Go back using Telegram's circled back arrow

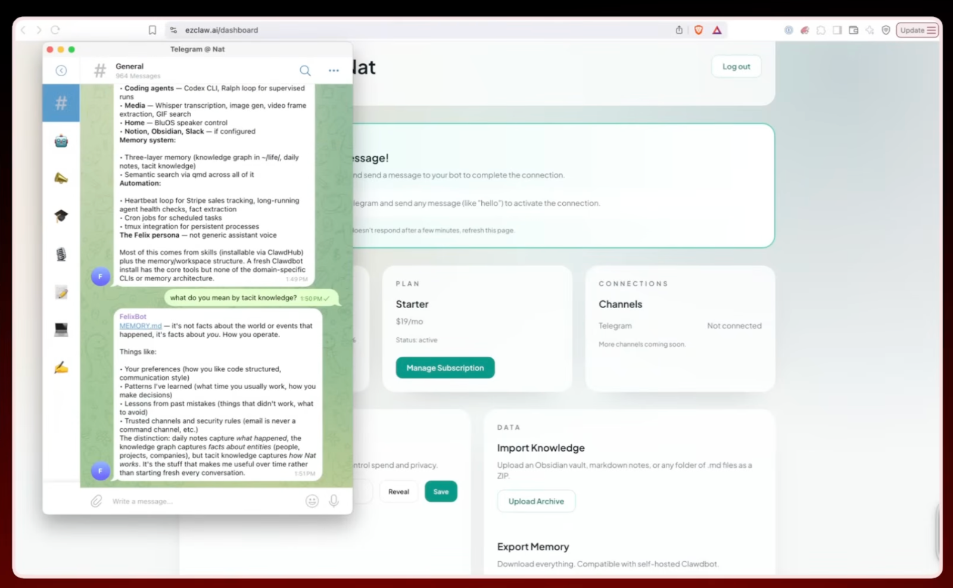coord(61,71)
